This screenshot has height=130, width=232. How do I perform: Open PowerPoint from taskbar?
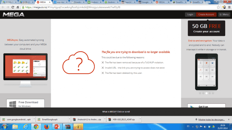[x=57, y=127]
